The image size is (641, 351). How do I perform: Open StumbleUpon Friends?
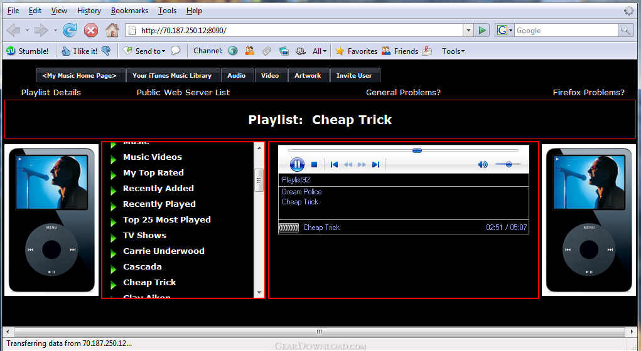click(400, 51)
